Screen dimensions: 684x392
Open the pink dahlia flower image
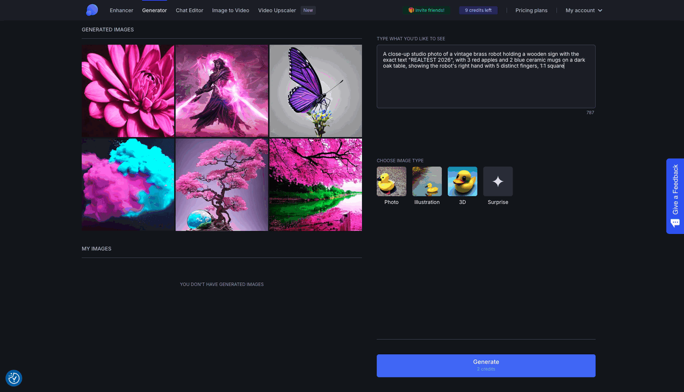(128, 91)
